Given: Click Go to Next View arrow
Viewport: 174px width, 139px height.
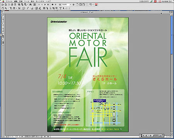Looking at the screenshot, I should coord(56,5).
